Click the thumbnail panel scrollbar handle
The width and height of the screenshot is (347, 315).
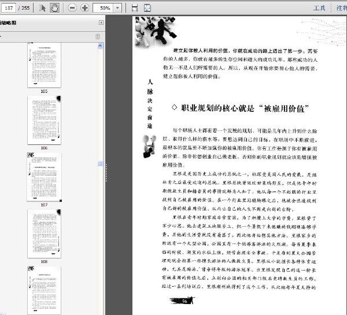[x=100, y=164]
